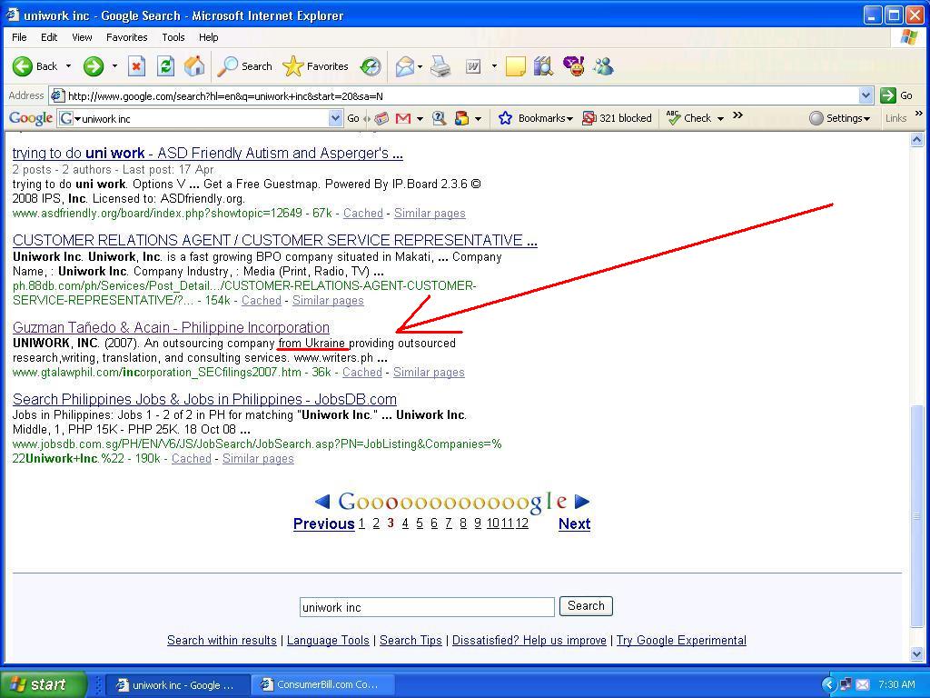Click the green Forward arrow button
930x698 pixels.
click(x=94, y=66)
